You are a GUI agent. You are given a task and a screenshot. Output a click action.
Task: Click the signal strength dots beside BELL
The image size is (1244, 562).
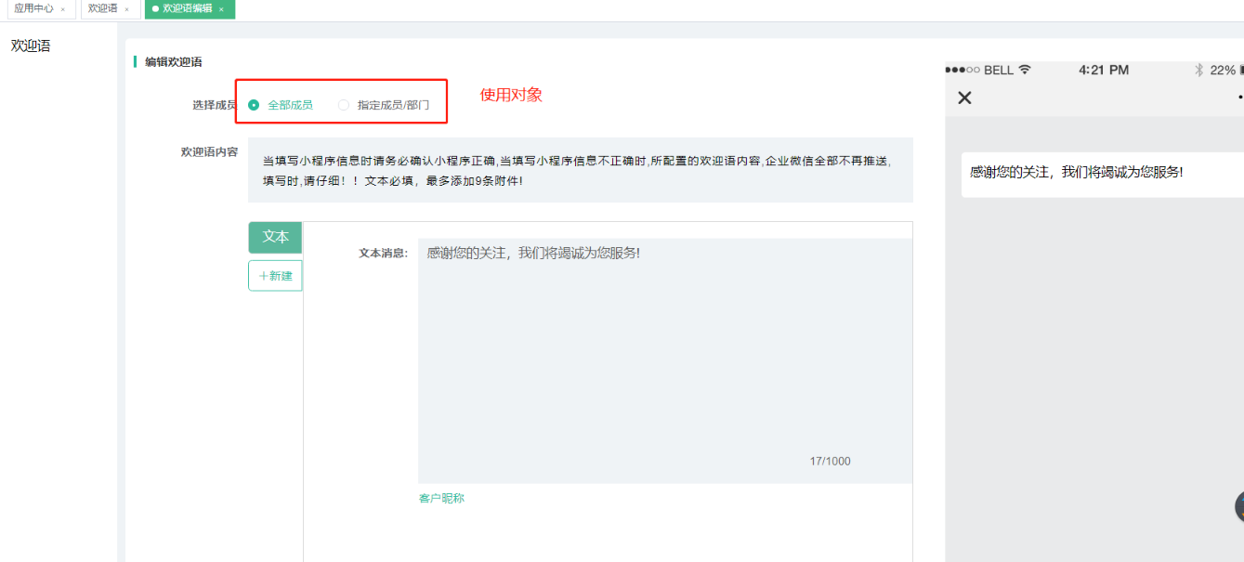962,71
